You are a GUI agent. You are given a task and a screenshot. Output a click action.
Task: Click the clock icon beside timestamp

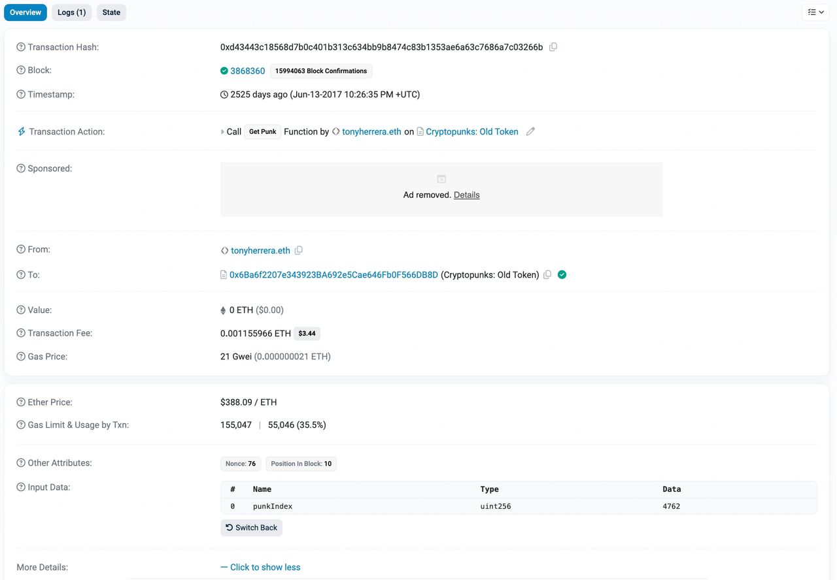[x=224, y=95]
